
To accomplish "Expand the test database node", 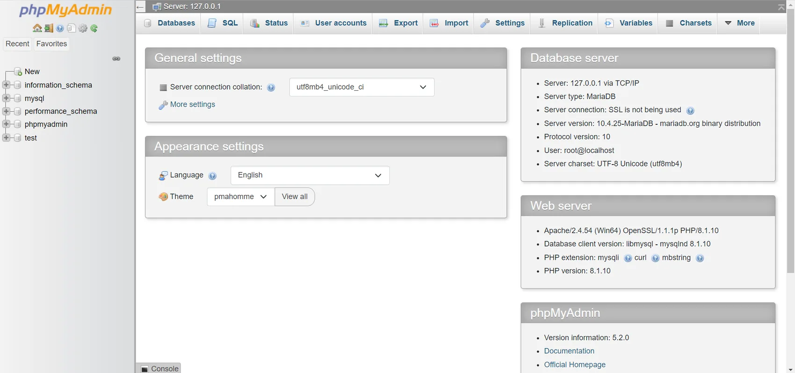I will 6,138.
